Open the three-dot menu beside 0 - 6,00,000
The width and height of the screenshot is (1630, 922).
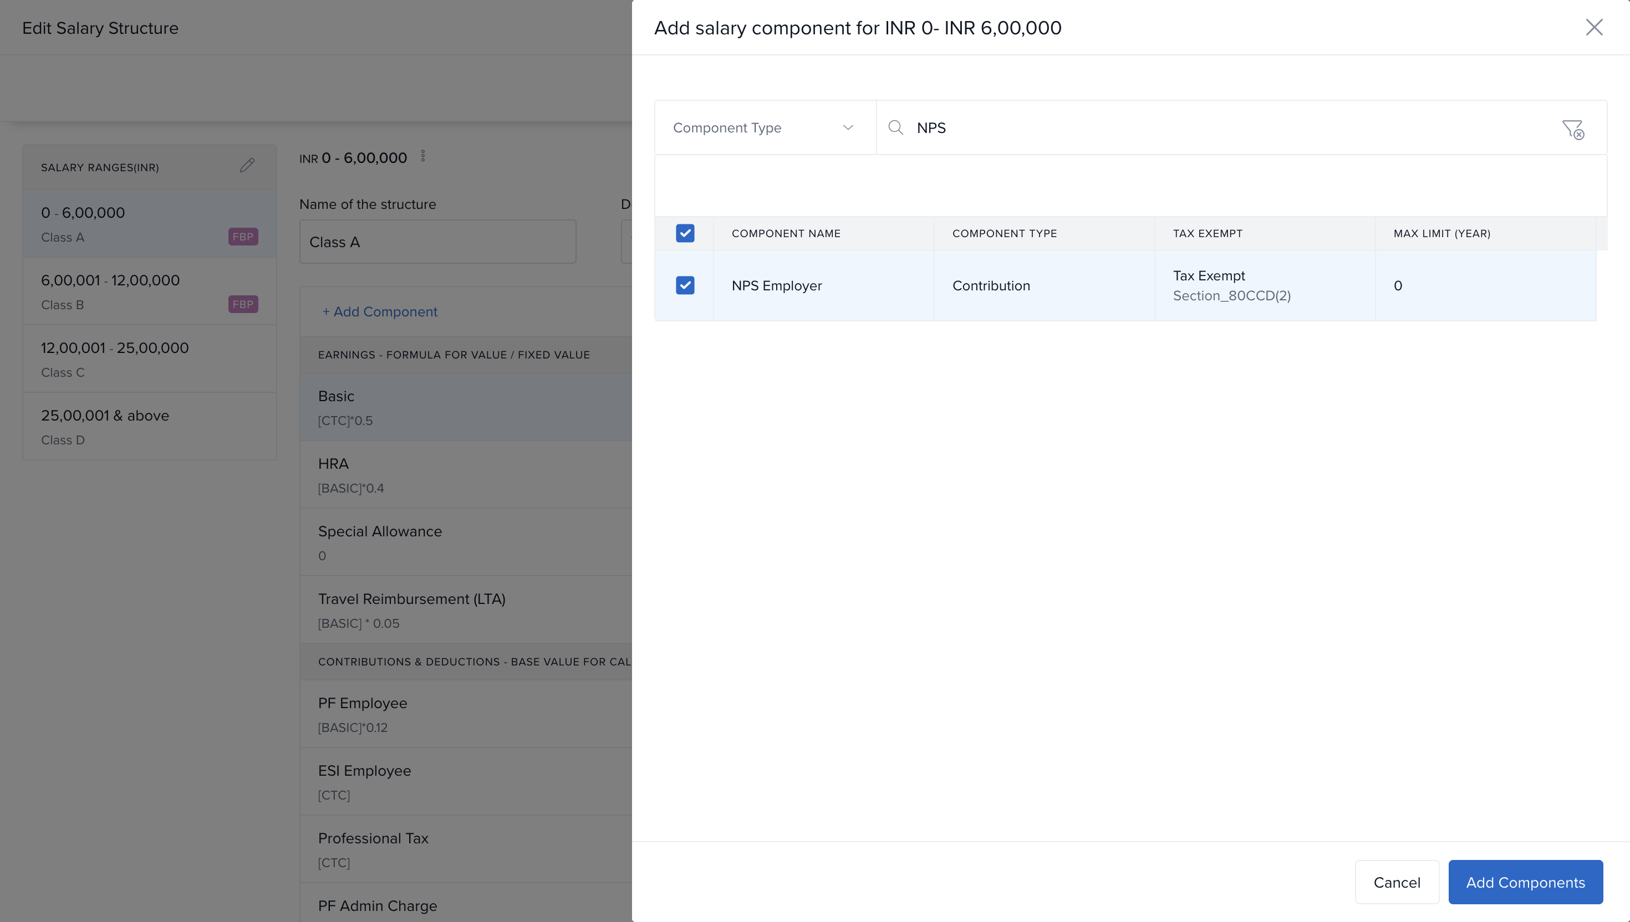[423, 156]
